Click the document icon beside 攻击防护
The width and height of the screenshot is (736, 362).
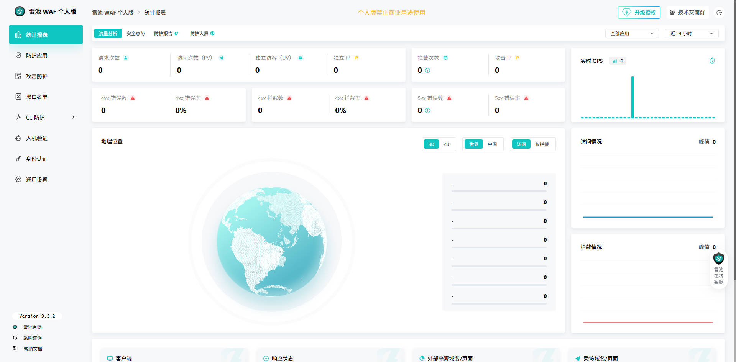coord(18,76)
